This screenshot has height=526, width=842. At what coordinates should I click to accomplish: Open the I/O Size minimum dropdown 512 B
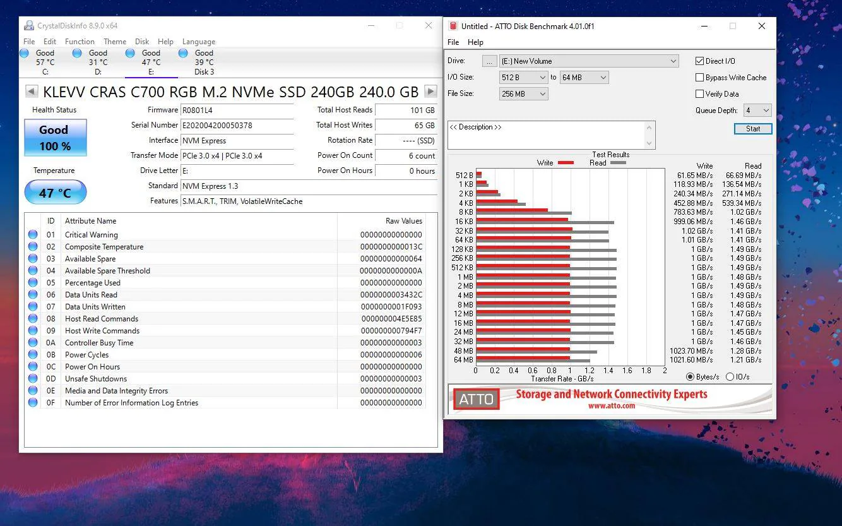[x=523, y=78]
